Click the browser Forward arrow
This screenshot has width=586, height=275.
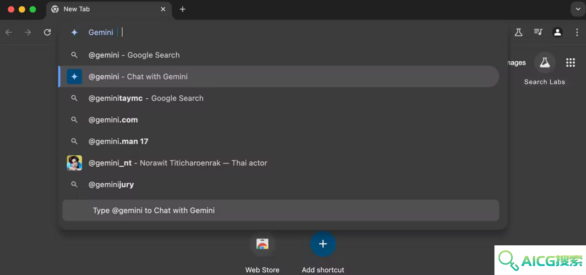pos(28,32)
